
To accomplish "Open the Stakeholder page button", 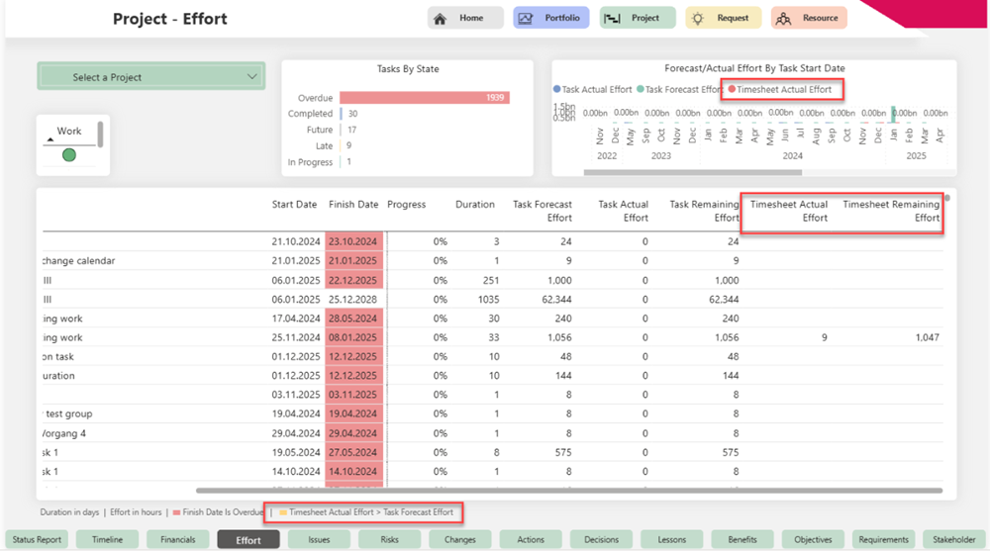I will (954, 539).
